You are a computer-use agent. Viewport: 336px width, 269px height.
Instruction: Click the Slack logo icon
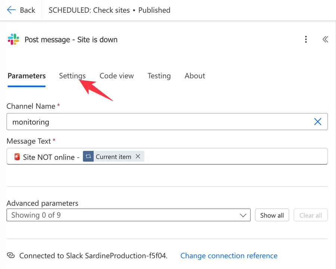click(x=13, y=39)
